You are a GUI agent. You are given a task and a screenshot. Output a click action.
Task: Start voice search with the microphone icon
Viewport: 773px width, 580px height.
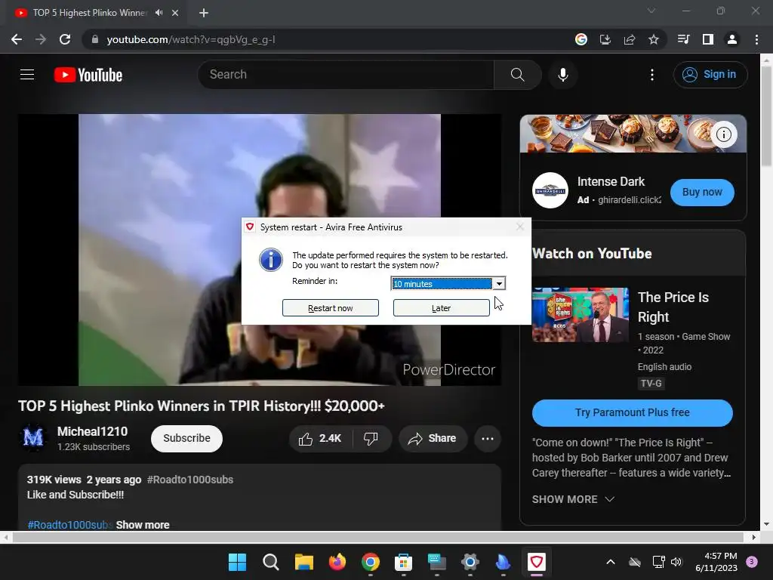pyautogui.click(x=563, y=75)
